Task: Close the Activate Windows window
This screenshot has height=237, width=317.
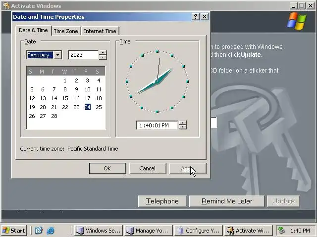Action: 311,6
